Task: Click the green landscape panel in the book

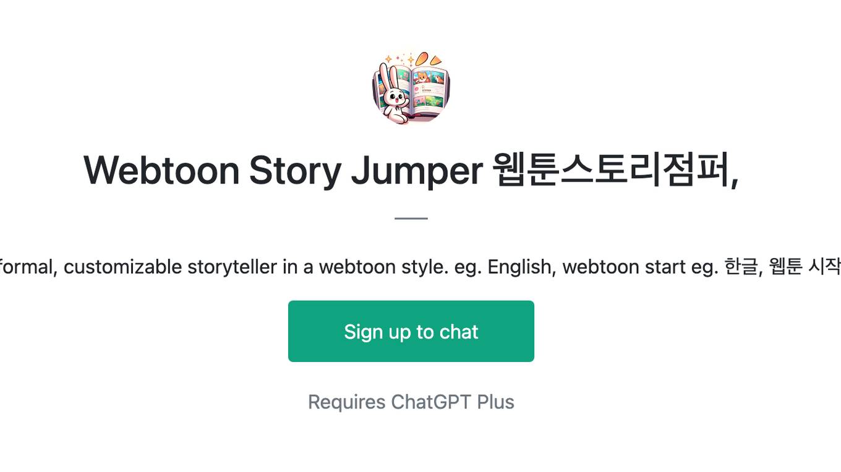Action: [435, 100]
